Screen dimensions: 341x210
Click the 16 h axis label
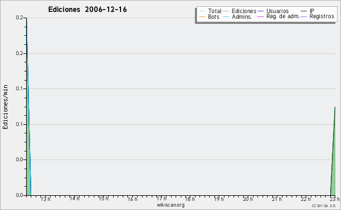[132, 199]
